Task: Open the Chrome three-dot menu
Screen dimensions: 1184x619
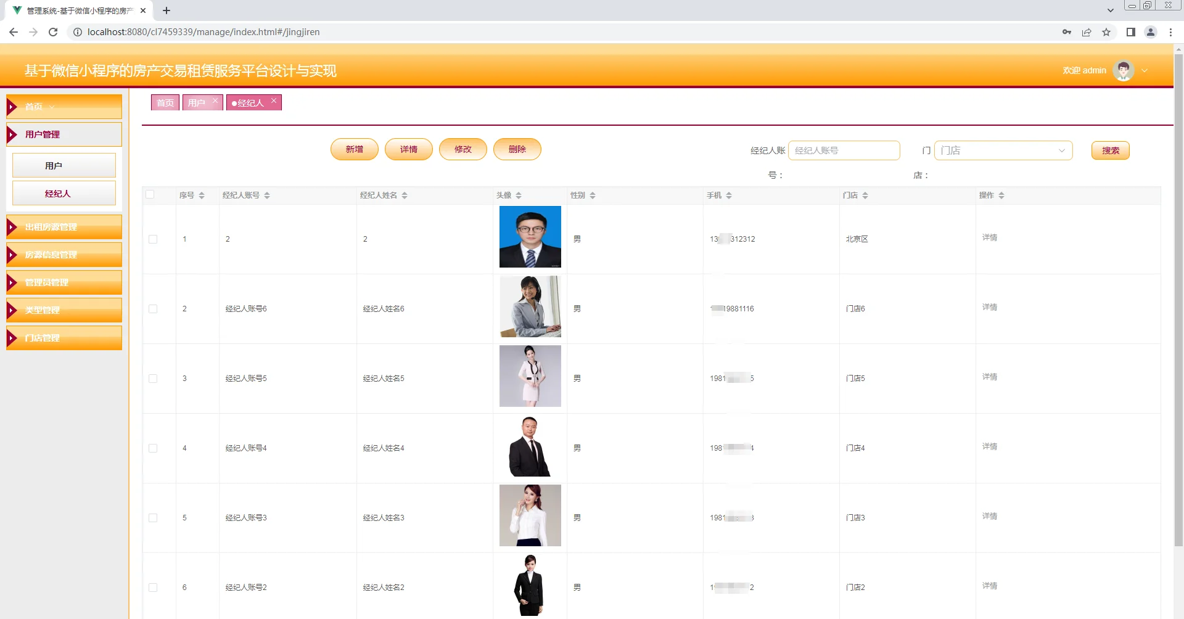Action: [x=1170, y=32]
